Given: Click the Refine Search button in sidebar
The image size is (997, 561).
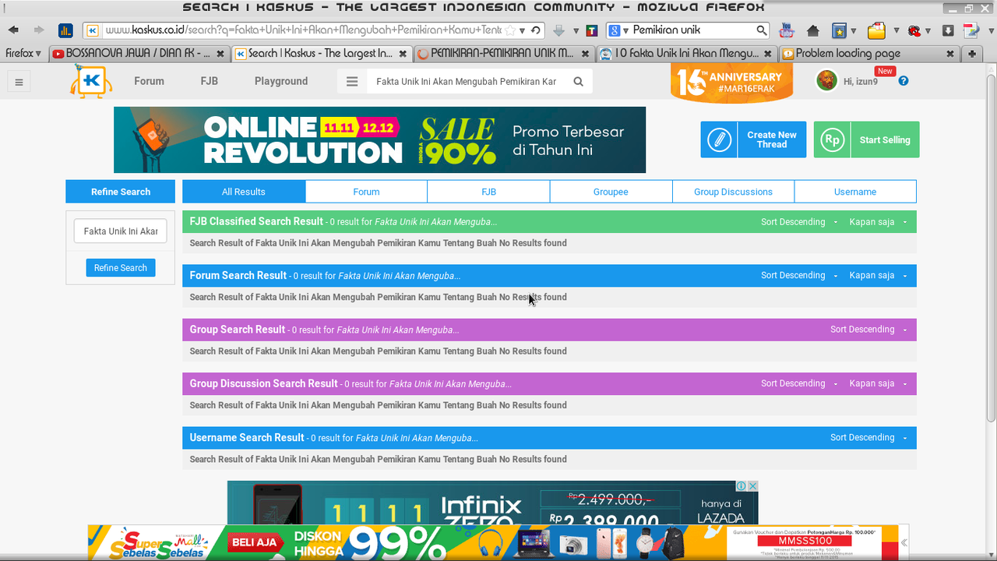Looking at the screenshot, I should click(121, 268).
